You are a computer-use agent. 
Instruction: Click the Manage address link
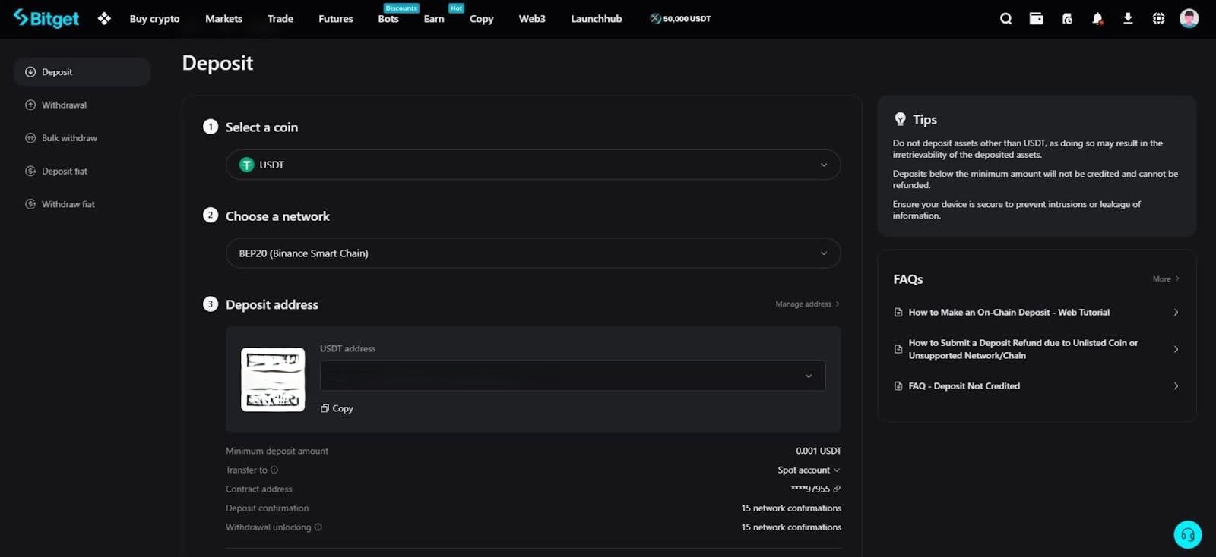point(807,304)
